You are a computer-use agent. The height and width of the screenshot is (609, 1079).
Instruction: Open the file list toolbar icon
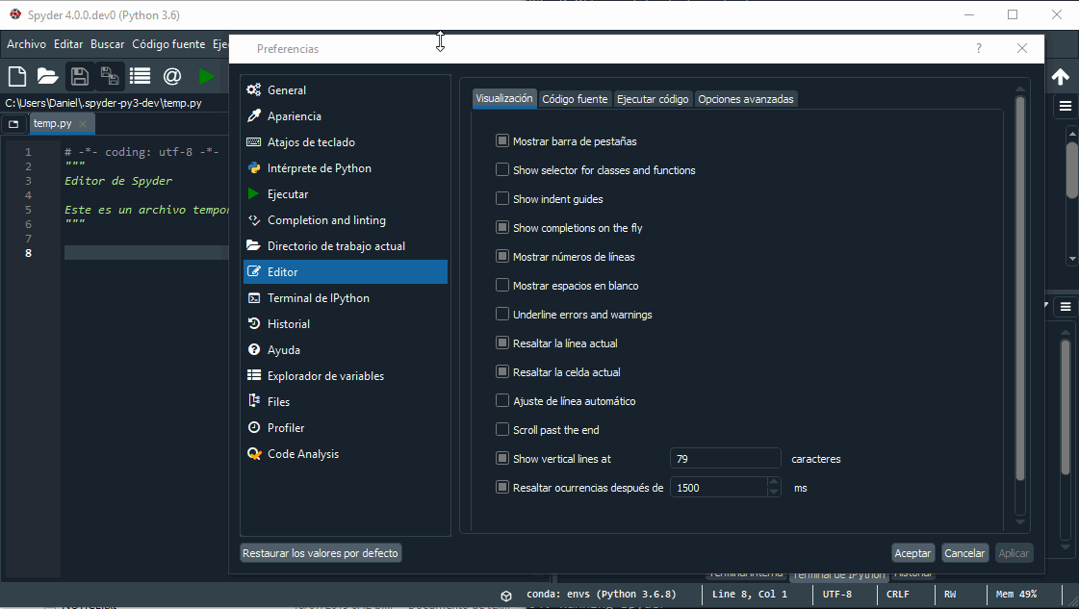[140, 76]
